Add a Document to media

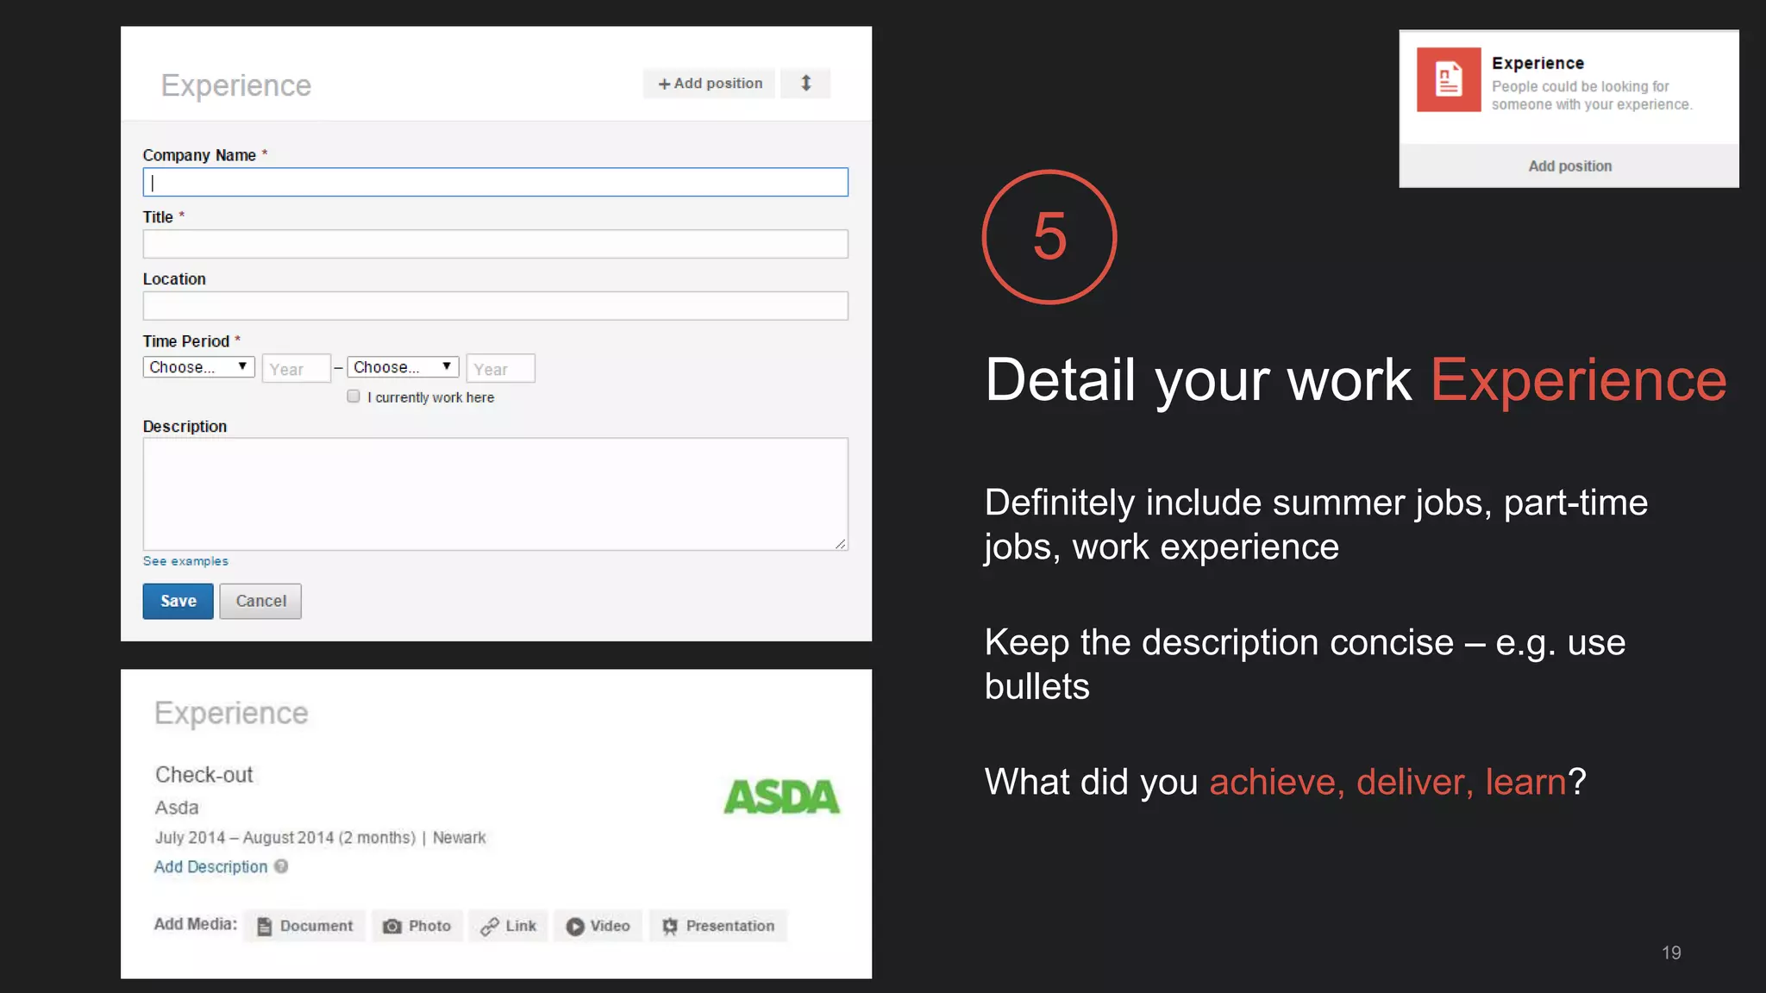click(x=305, y=926)
